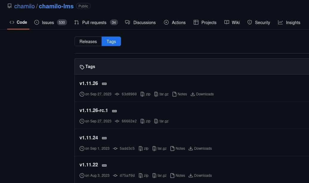
Task: Download v1.11.26-rc.1 tar.gz archive
Action: coord(162,121)
